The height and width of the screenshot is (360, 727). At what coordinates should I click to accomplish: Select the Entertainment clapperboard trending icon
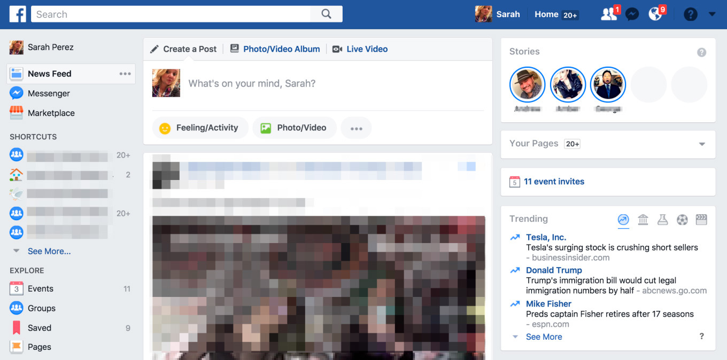701,219
